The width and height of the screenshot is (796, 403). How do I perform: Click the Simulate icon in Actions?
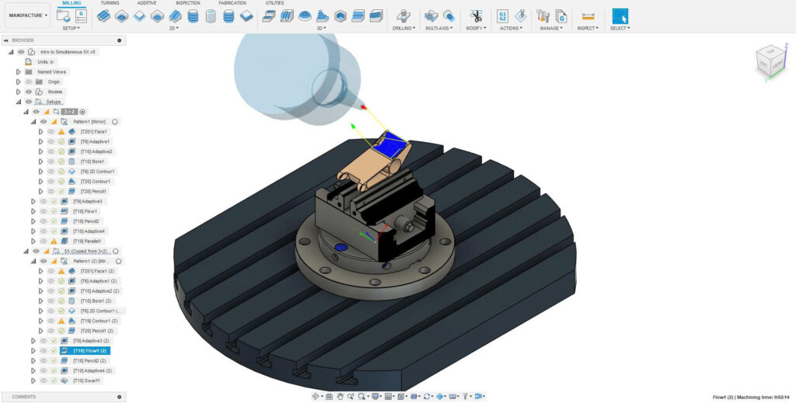pos(520,16)
